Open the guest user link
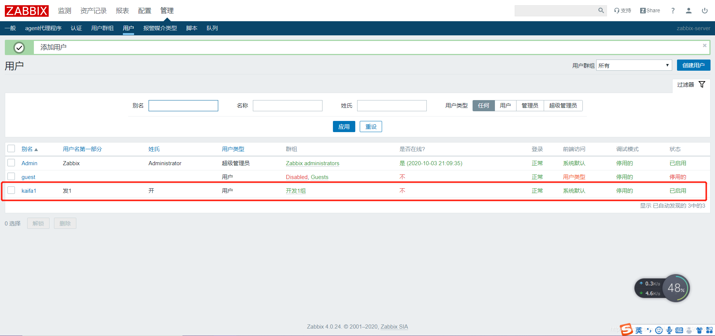The height and width of the screenshot is (336, 715). coord(28,177)
